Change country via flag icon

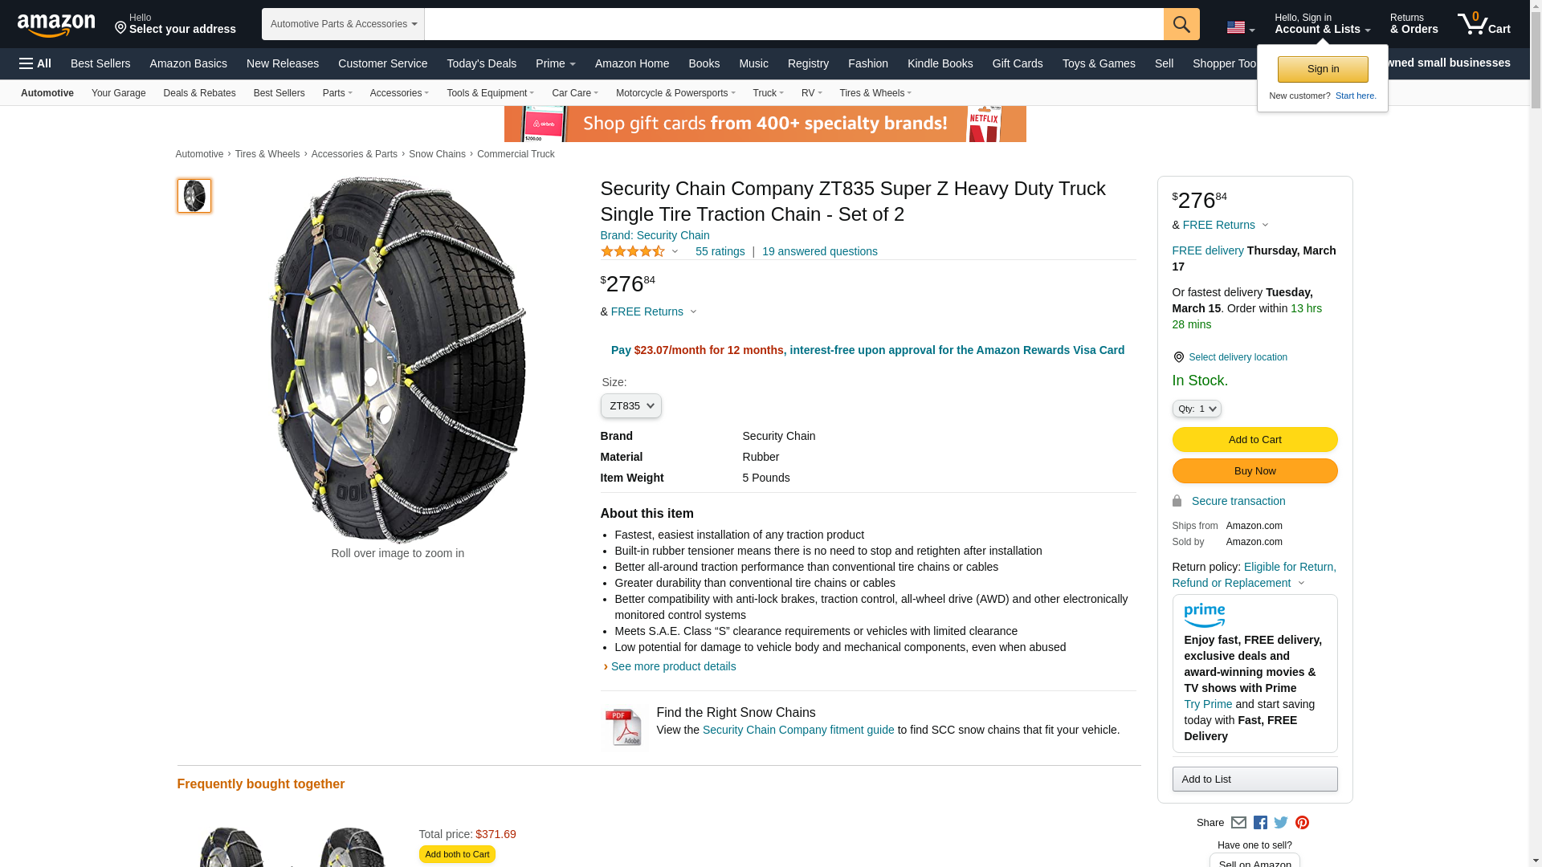(1240, 28)
